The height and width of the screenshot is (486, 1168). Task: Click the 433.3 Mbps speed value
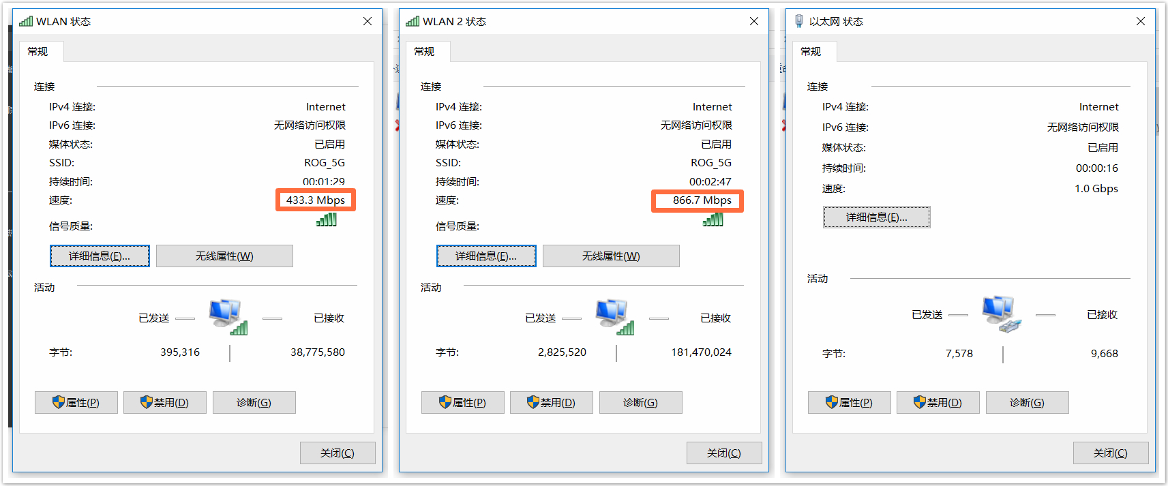316,200
